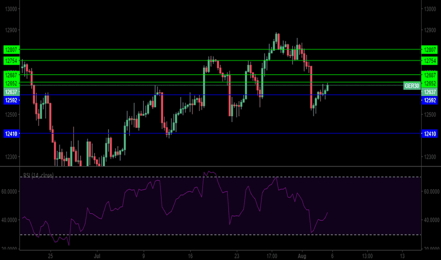Click the 12300 tick on left price scale
Screen dimensions: 441x260
11,156
